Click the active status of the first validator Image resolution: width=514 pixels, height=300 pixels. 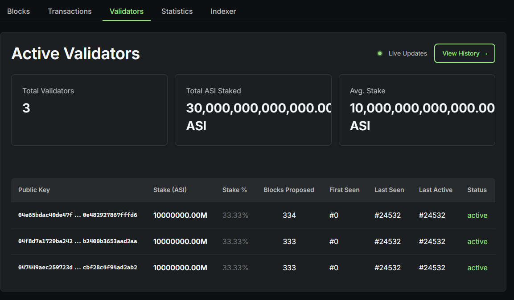coord(477,215)
